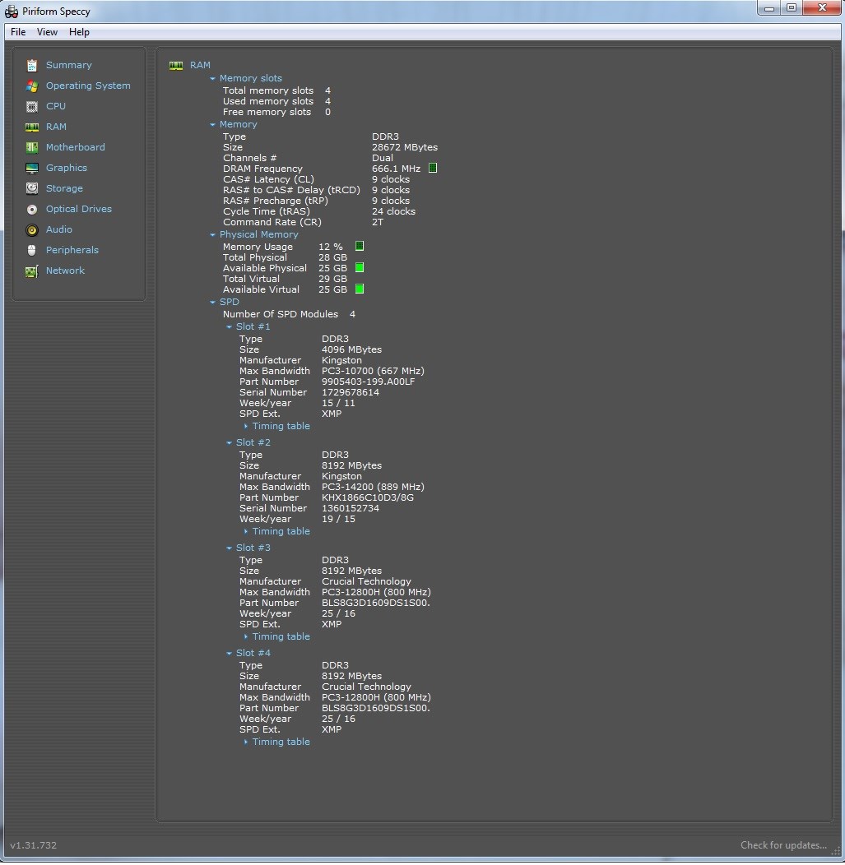The image size is (845, 865).
Task: Click the Memory Usage green indicator square
Action: click(x=360, y=246)
